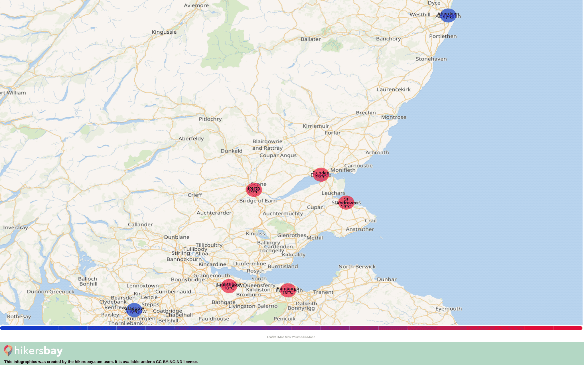Click the hikersbay pin logo icon
The width and height of the screenshot is (584, 365).
(8, 350)
